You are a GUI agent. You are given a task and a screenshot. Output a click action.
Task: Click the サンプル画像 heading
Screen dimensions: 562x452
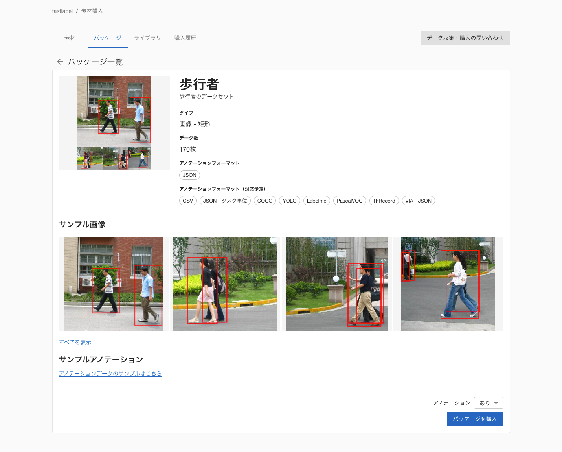click(82, 225)
